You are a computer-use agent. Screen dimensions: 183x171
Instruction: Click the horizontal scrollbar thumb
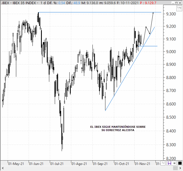[x=175, y=168]
